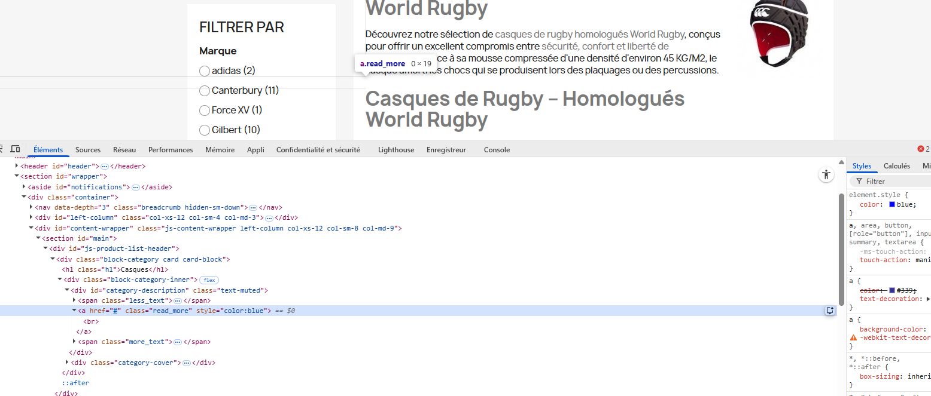Screen dimensions: 931x396
Task: Click the "blue" color value text
Action: coord(905,204)
